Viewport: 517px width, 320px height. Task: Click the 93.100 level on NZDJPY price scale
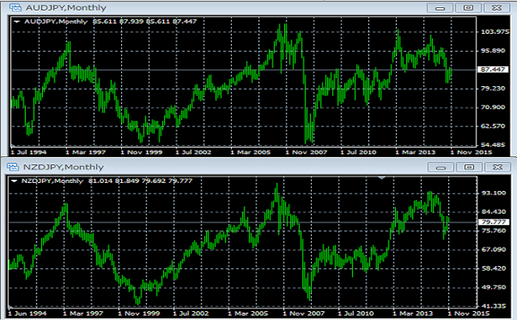494,193
